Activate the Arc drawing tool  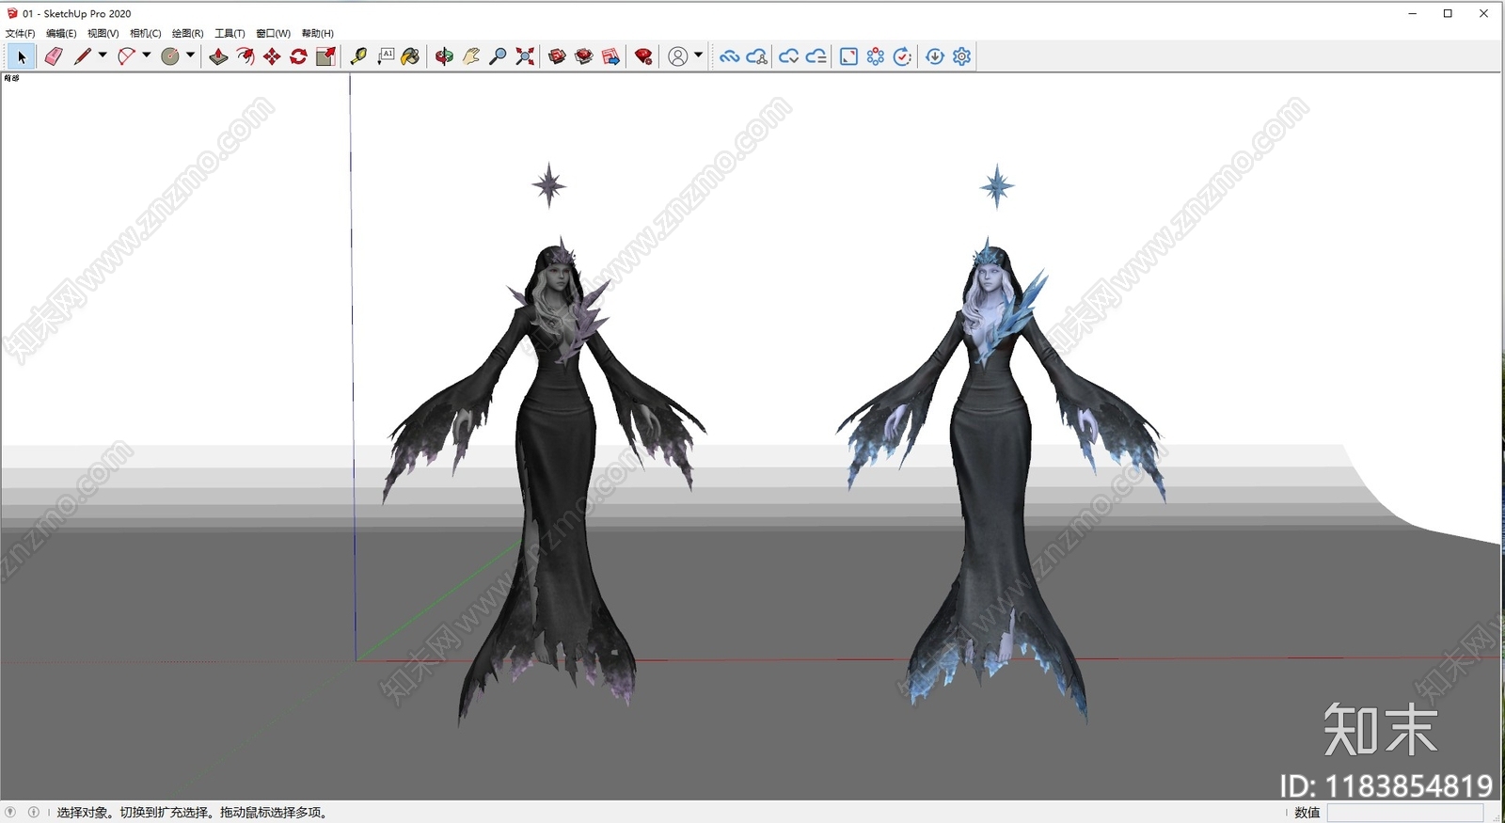(126, 56)
